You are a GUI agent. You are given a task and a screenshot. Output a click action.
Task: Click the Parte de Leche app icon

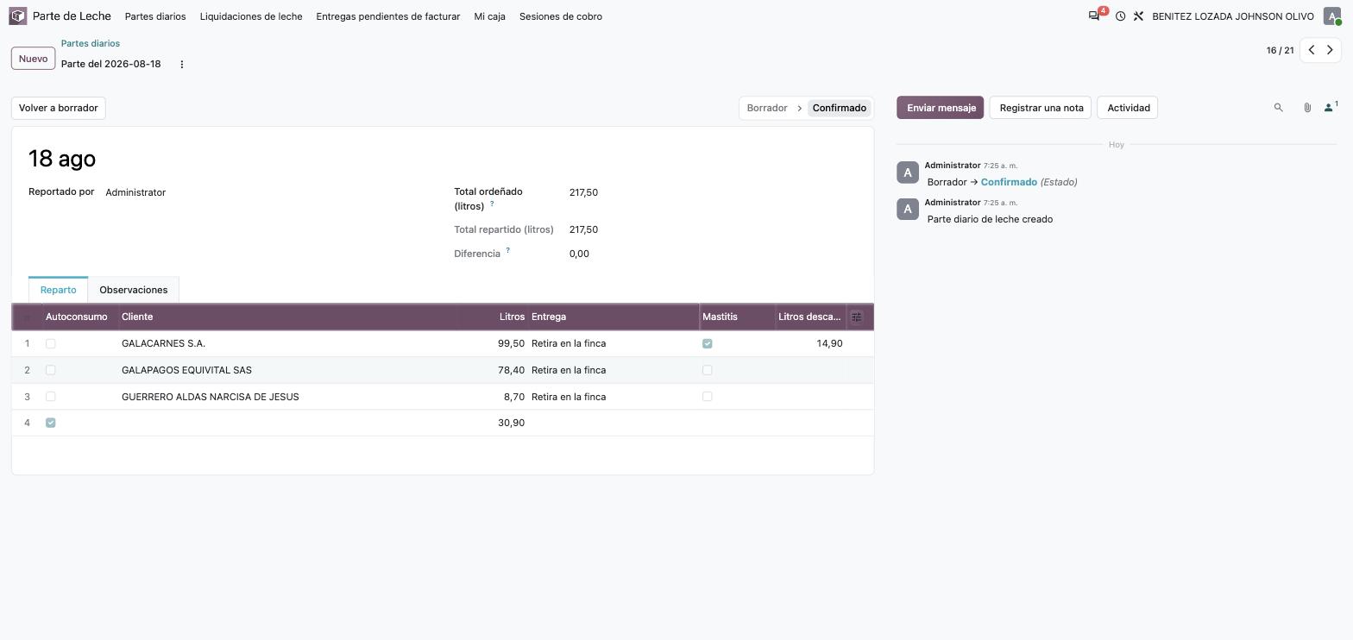tap(18, 16)
